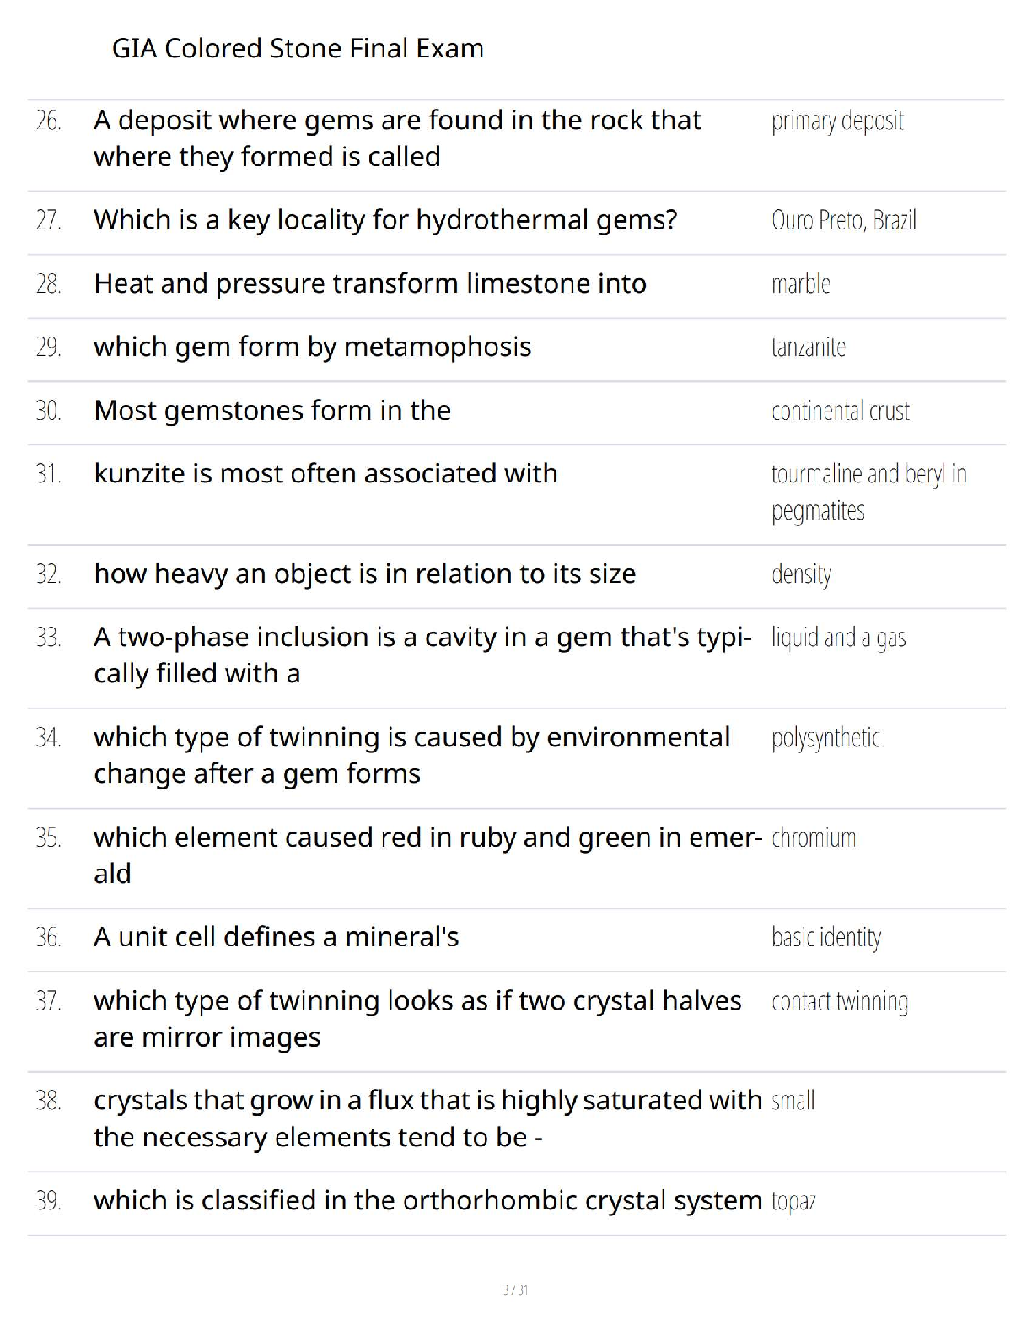
Task: Click the 'polysynthetic' answer text
Action: 825,738
